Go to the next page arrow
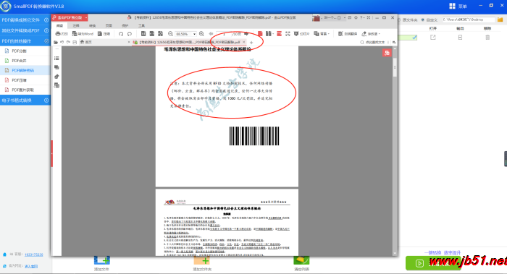Screen dimensions: 507x274 [246, 33]
